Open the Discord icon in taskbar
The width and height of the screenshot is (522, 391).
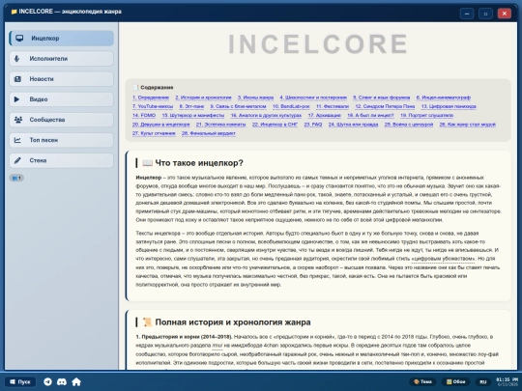point(62,381)
